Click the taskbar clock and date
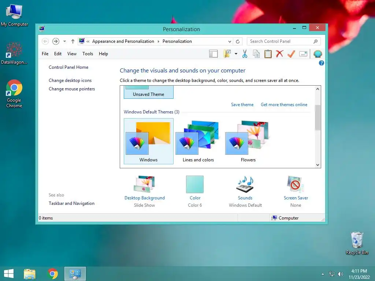The image size is (375, 281). coord(359,274)
